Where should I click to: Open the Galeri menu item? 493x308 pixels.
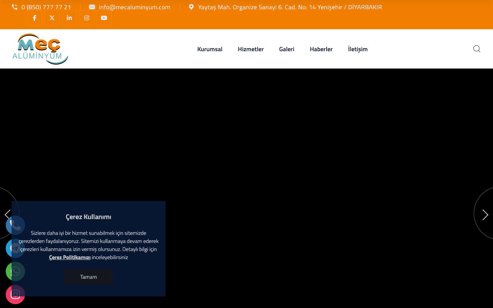pos(287,49)
